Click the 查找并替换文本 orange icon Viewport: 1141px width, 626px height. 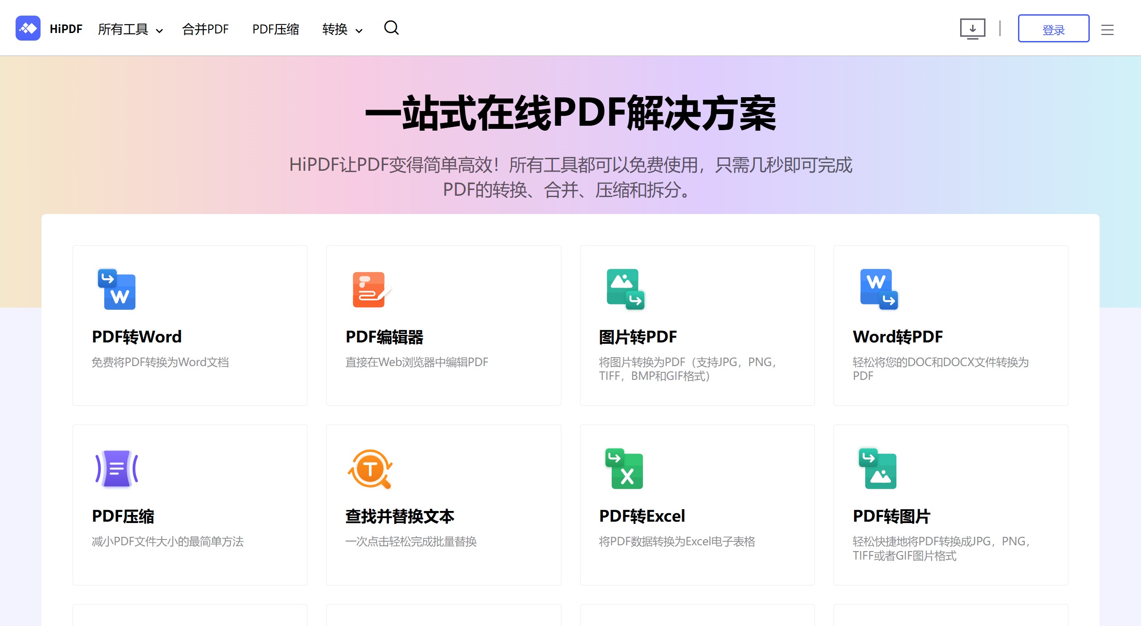tap(370, 469)
